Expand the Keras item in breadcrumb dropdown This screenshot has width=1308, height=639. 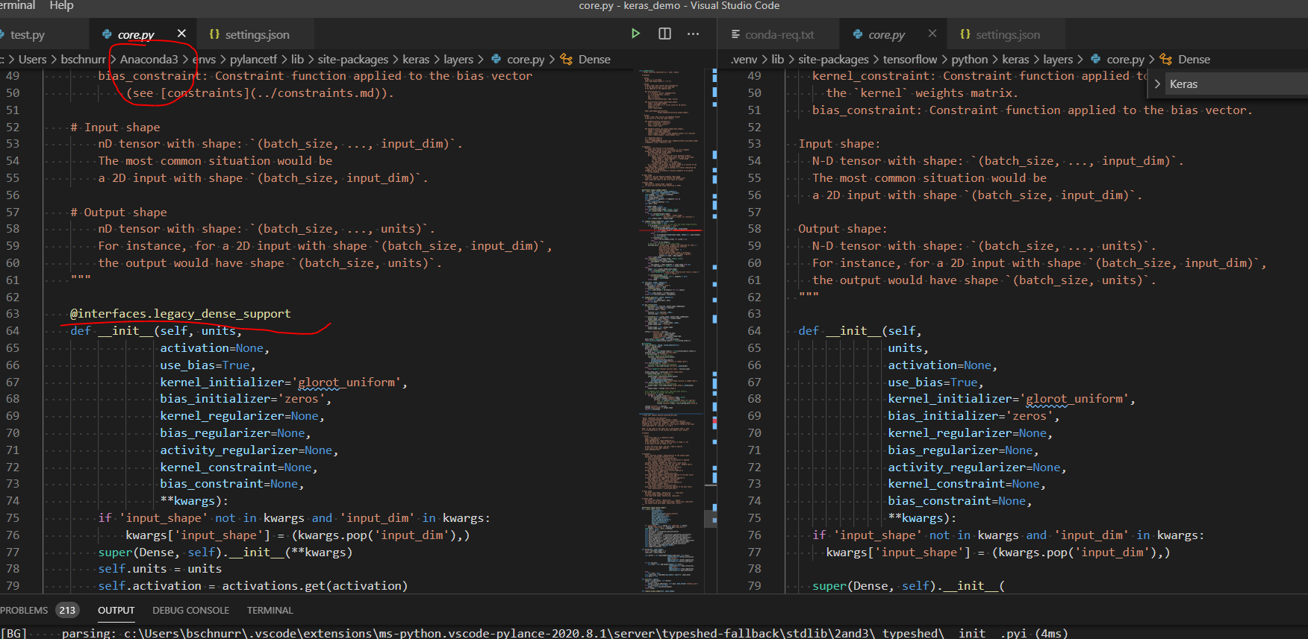coord(1157,84)
